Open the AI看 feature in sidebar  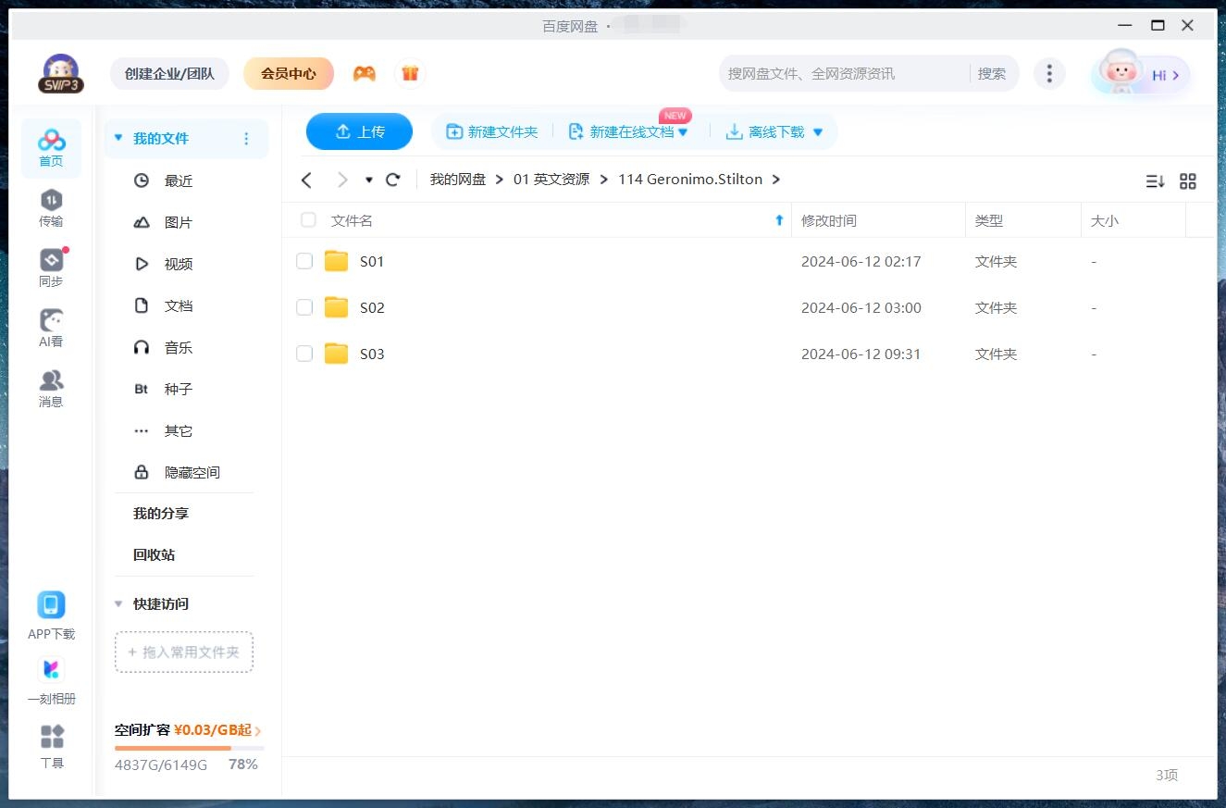click(51, 324)
